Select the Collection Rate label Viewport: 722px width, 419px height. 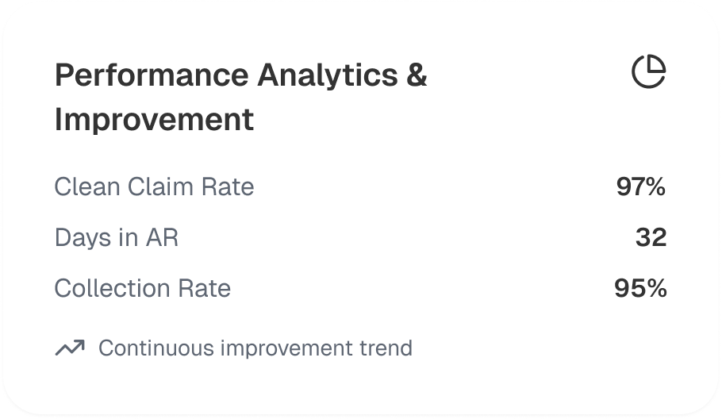(x=142, y=288)
